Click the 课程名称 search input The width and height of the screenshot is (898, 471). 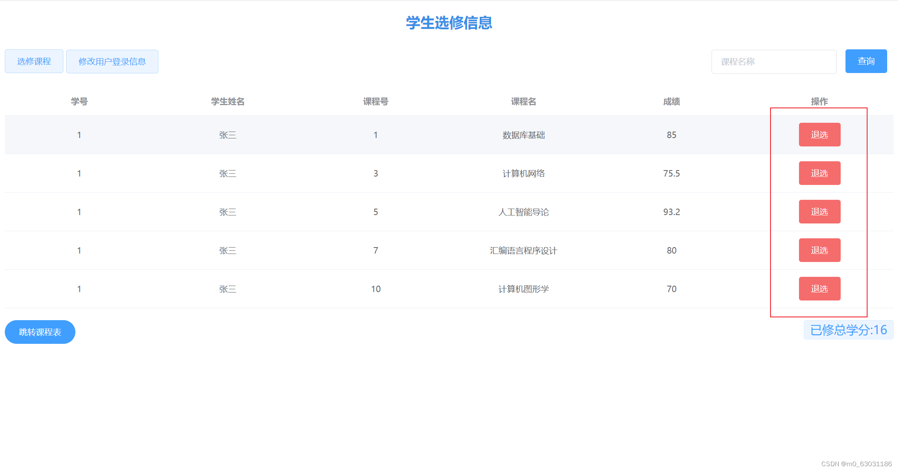click(774, 61)
